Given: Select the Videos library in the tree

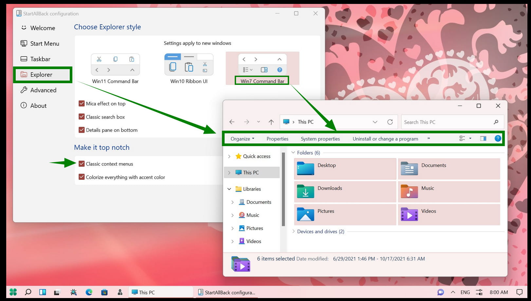Looking at the screenshot, I should click(250, 241).
